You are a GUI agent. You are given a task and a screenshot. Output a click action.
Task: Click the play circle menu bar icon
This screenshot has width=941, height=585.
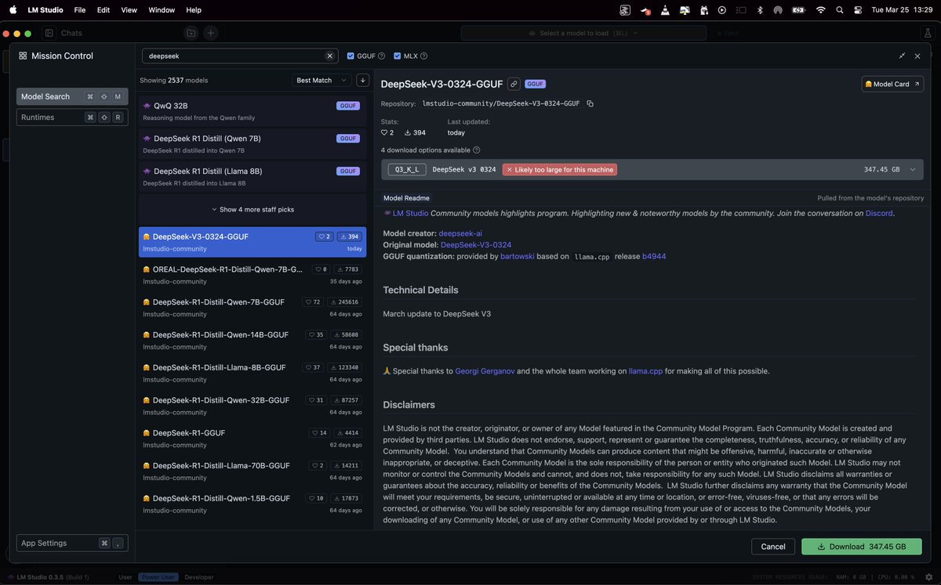click(x=722, y=10)
